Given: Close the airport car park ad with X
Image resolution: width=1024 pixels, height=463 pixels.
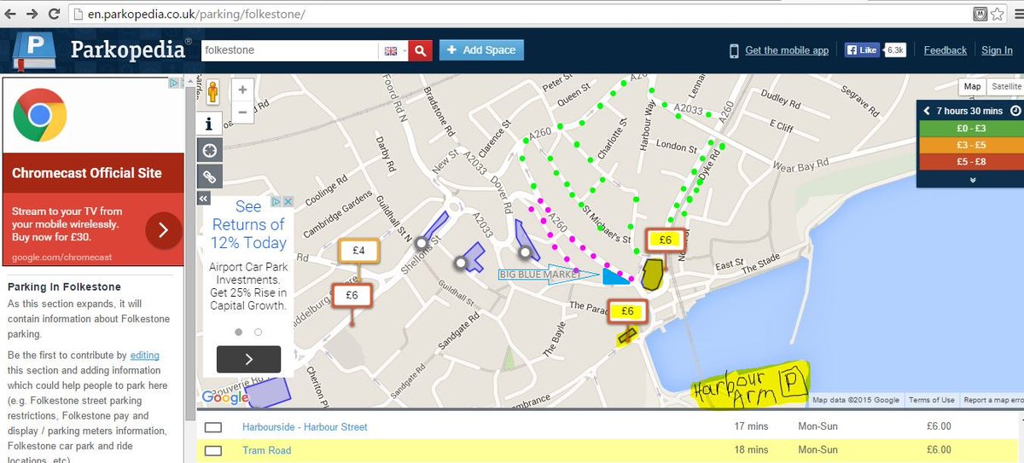Looking at the screenshot, I should (x=288, y=202).
